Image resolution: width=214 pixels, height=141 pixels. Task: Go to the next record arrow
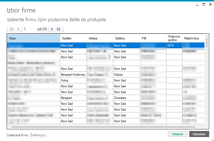click(x=52, y=29)
